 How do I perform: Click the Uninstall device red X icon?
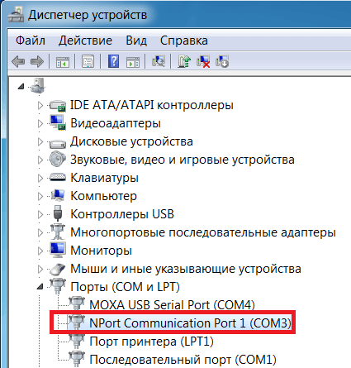tap(203, 61)
